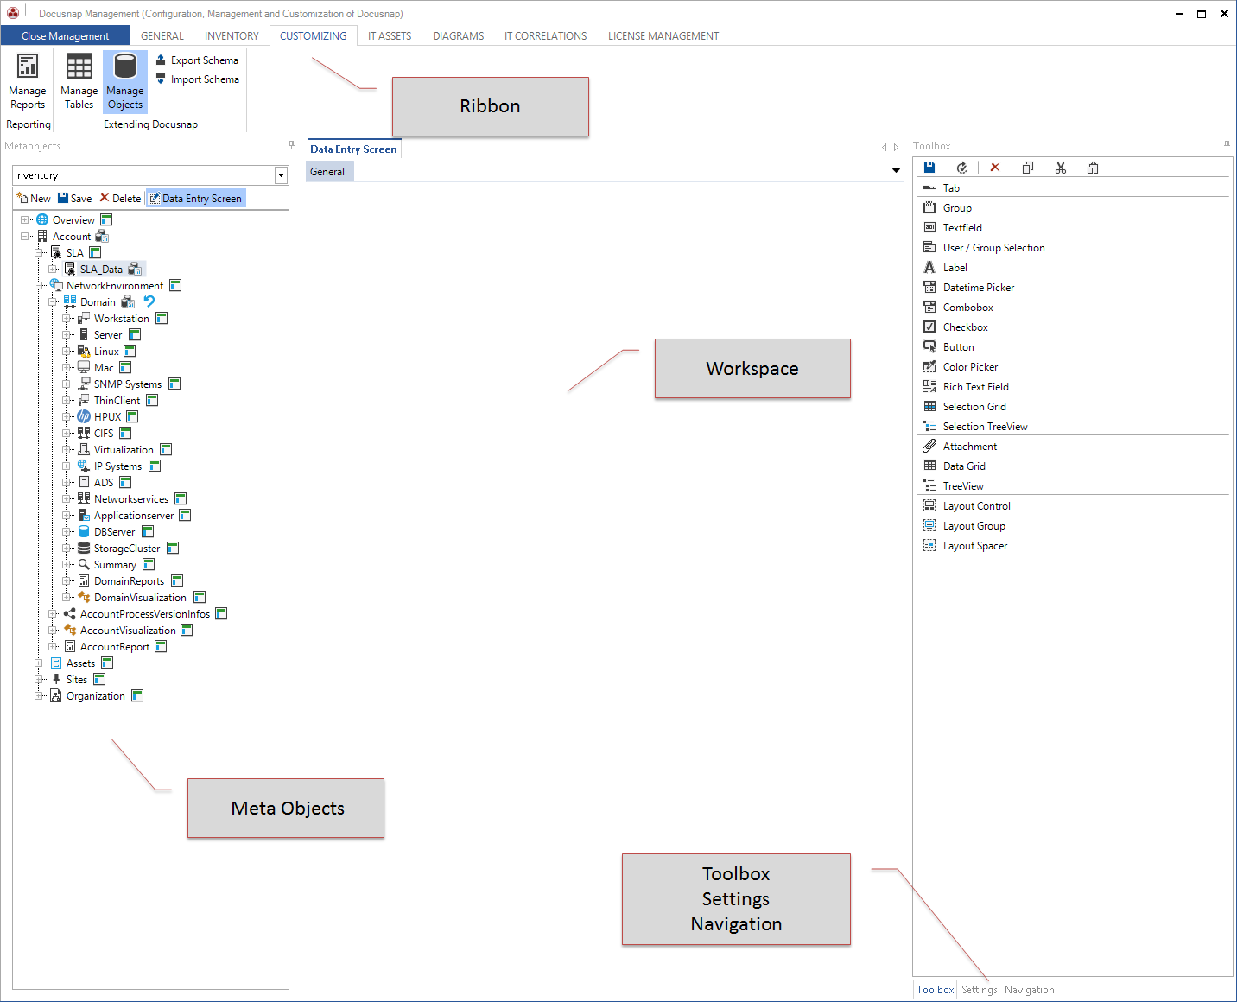The height and width of the screenshot is (1002, 1237).
Task: Expand the SLA_Data tree node
Action: tap(53, 269)
